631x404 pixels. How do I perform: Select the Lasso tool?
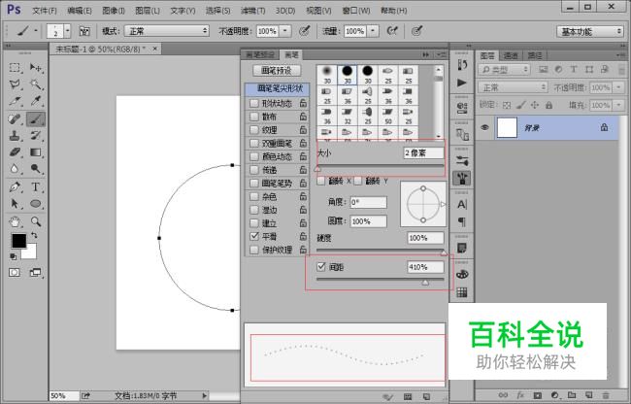(x=15, y=84)
